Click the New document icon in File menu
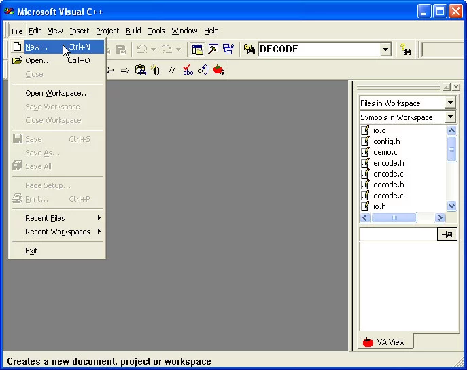The width and height of the screenshot is (467, 370). point(17,47)
